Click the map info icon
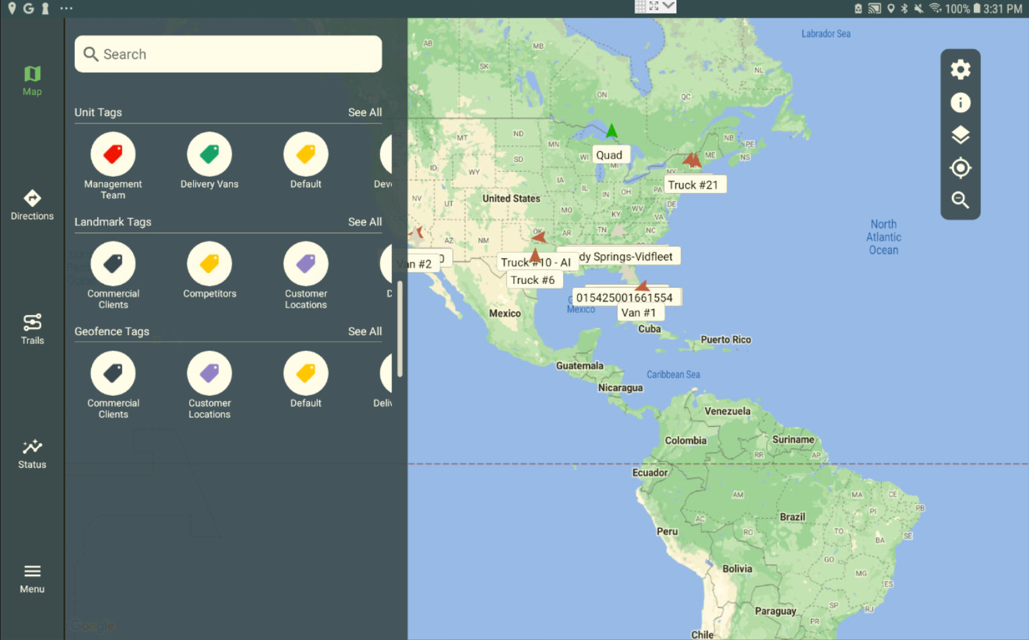The image size is (1029, 640). (960, 102)
